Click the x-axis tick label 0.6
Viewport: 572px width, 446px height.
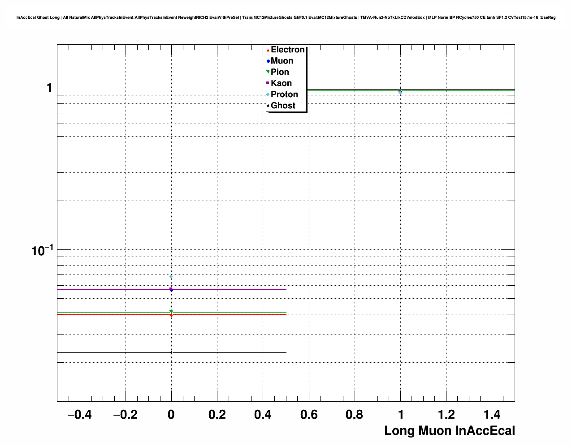point(308,415)
